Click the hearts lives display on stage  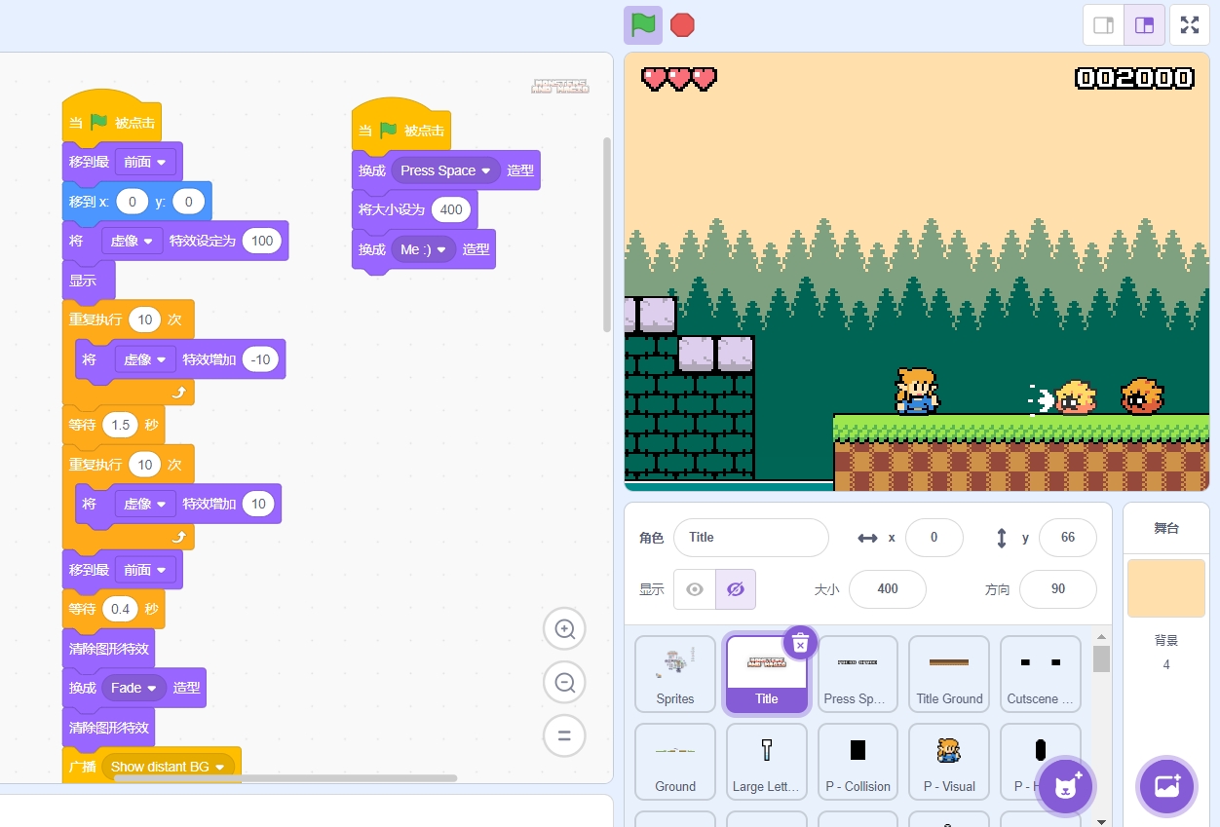click(679, 78)
